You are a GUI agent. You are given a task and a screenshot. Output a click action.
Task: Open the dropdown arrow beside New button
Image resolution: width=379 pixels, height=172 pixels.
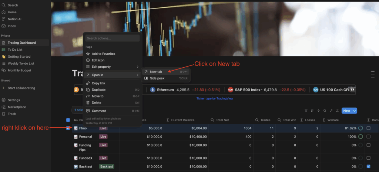[355, 111]
